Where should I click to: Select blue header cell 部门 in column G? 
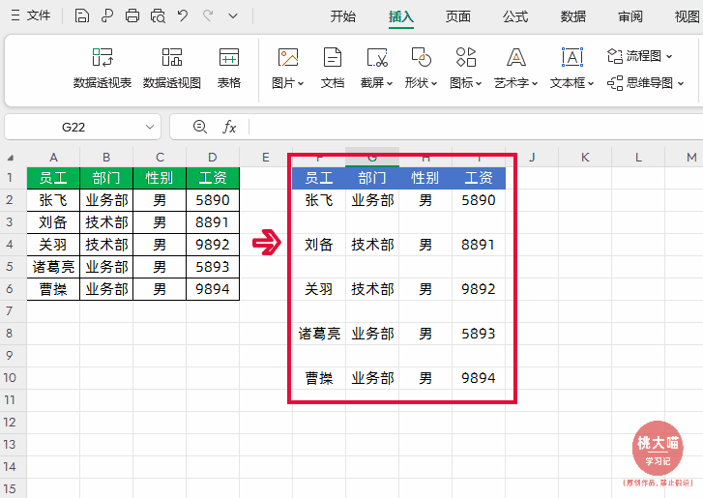[372, 178]
